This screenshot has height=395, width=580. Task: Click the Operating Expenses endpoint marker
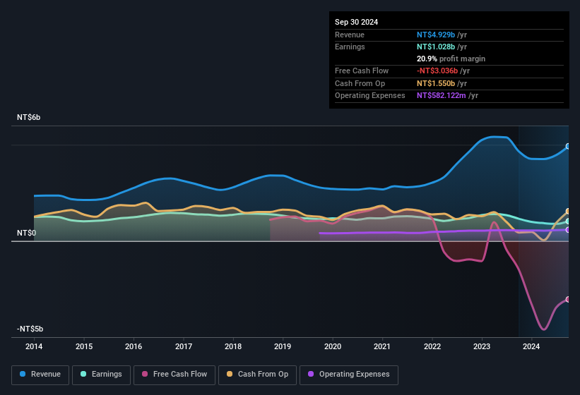pyautogui.click(x=568, y=229)
